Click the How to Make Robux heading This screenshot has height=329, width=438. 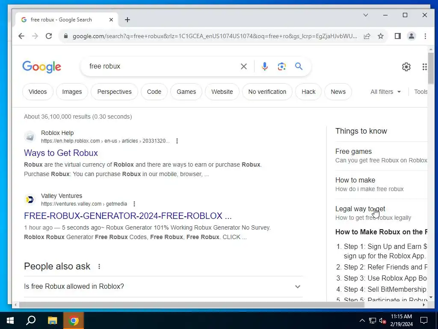[381, 232]
